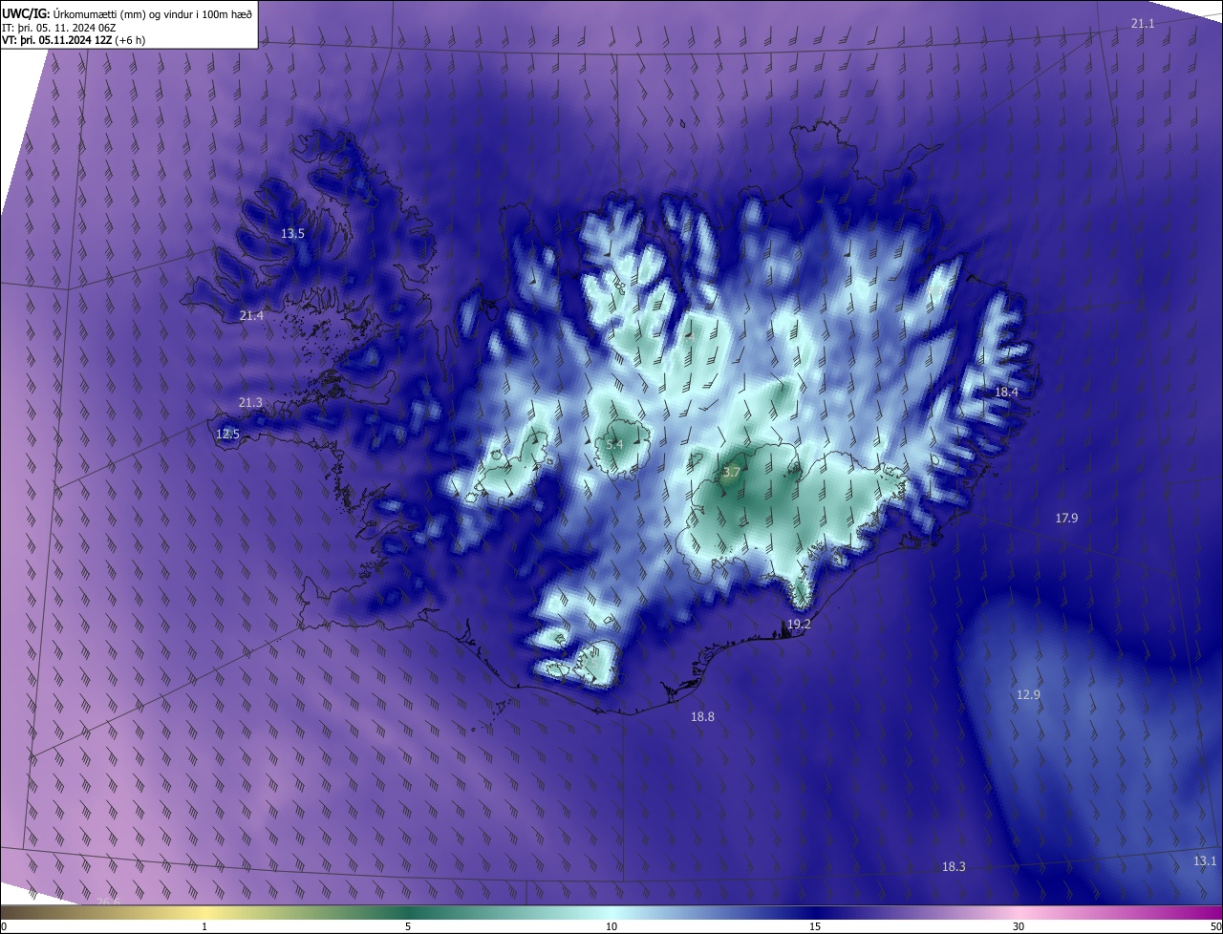Click the 21.1 value at the top right
The width and height of the screenshot is (1223, 934).
point(1143,23)
